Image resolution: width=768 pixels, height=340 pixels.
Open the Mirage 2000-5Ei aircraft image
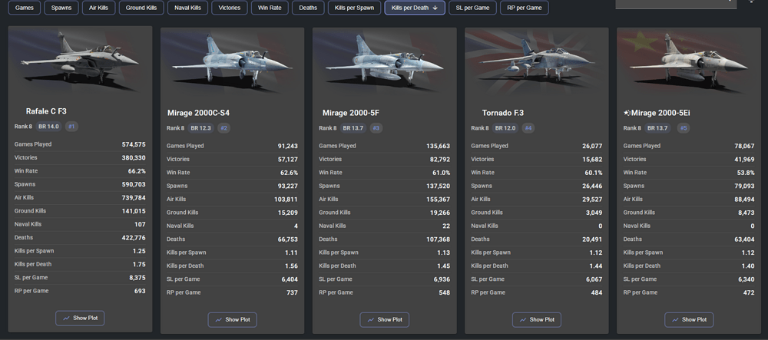[x=689, y=62]
